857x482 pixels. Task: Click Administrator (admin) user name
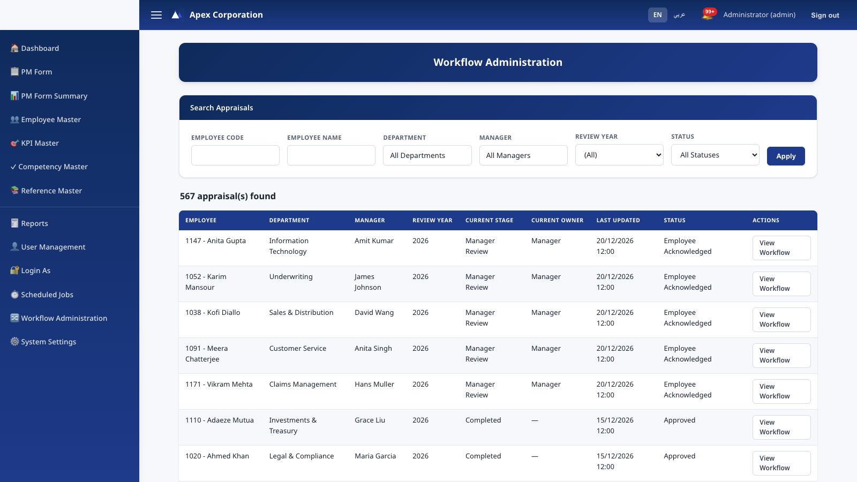coord(759,14)
